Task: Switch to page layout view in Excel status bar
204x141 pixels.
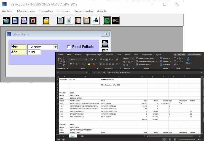Action: pyautogui.click(x=170, y=139)
